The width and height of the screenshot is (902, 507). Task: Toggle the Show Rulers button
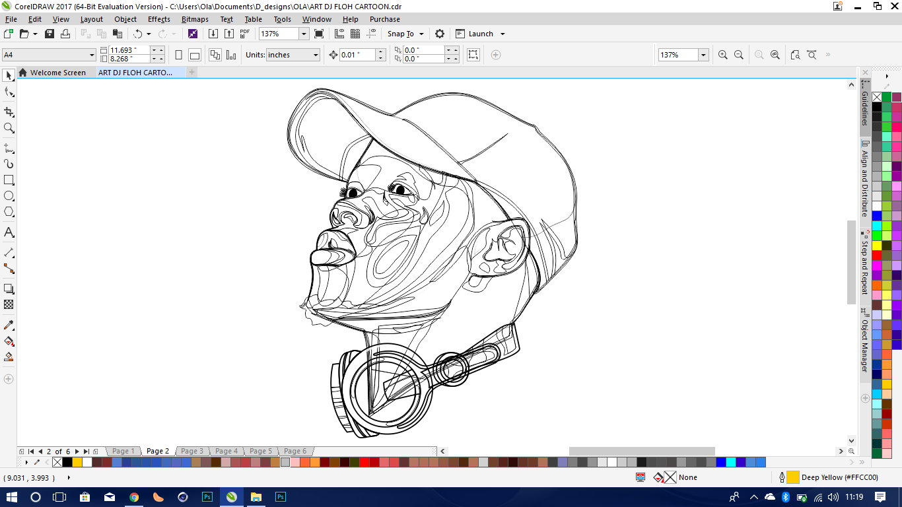[x=339, y=34]
